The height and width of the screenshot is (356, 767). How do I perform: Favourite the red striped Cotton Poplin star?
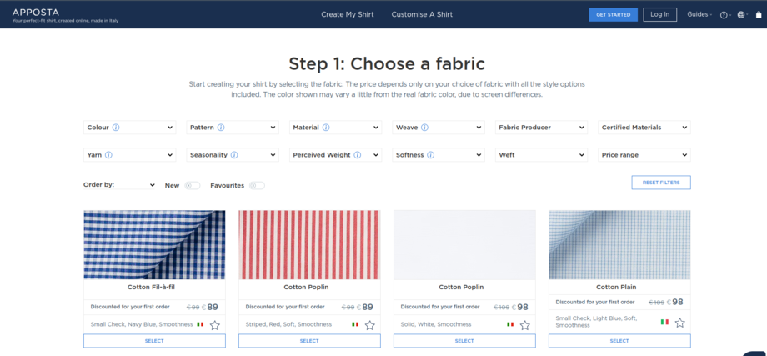click(x=369, y=325)
